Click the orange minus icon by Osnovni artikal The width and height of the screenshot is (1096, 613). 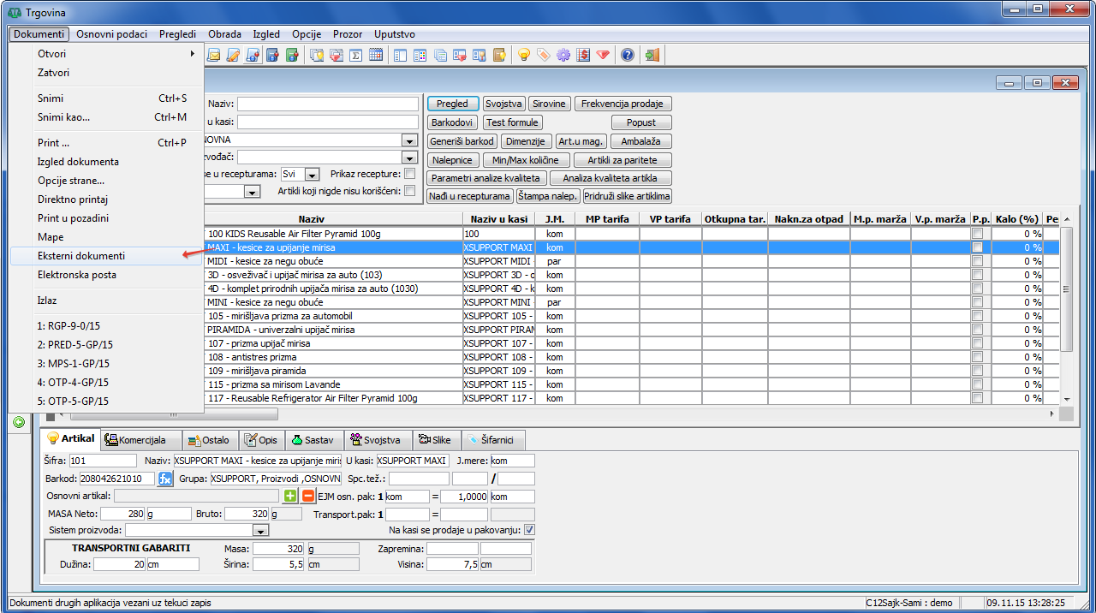coord(308,497)
